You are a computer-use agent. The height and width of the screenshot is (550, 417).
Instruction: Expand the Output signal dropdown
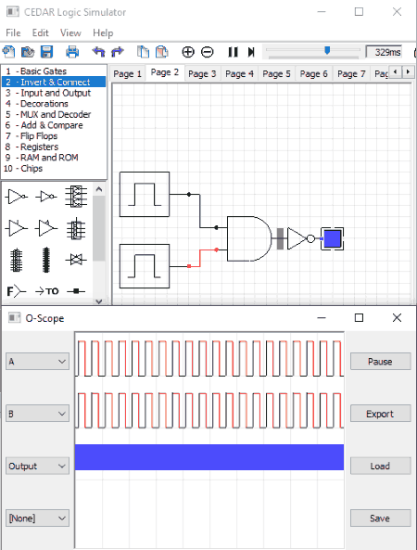point(37,466)
